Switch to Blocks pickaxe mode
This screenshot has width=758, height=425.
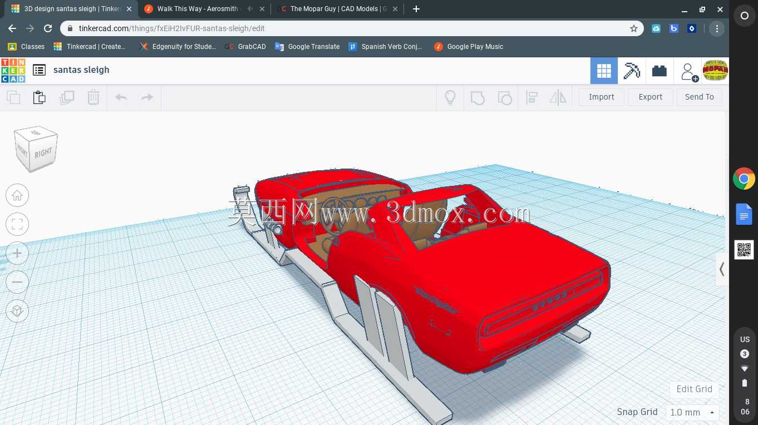pos(632,71)
